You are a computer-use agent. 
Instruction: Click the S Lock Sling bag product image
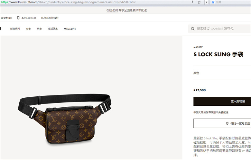coord(65,119)
